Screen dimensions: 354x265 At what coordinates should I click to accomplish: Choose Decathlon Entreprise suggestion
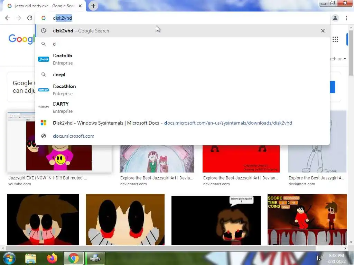pyautogui.click(x=183, y=90)
